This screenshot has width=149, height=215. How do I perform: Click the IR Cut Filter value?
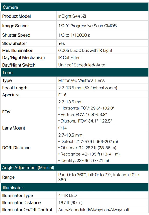click(x=69, y=57)
